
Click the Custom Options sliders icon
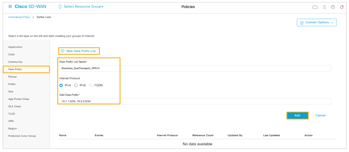(302, 23)
